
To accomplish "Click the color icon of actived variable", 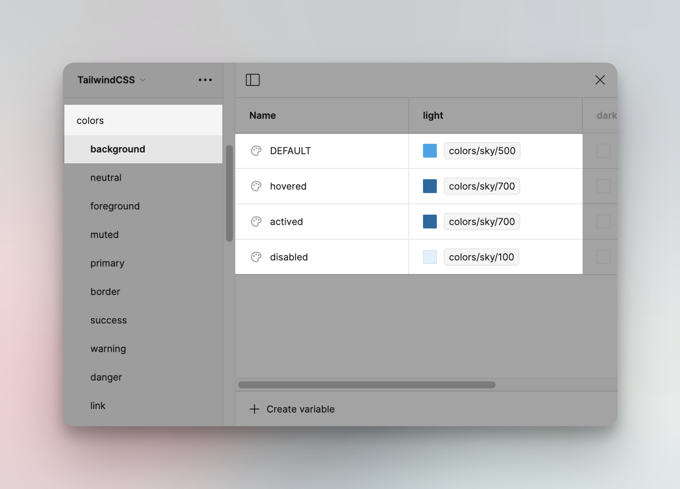I will point(256,222).
